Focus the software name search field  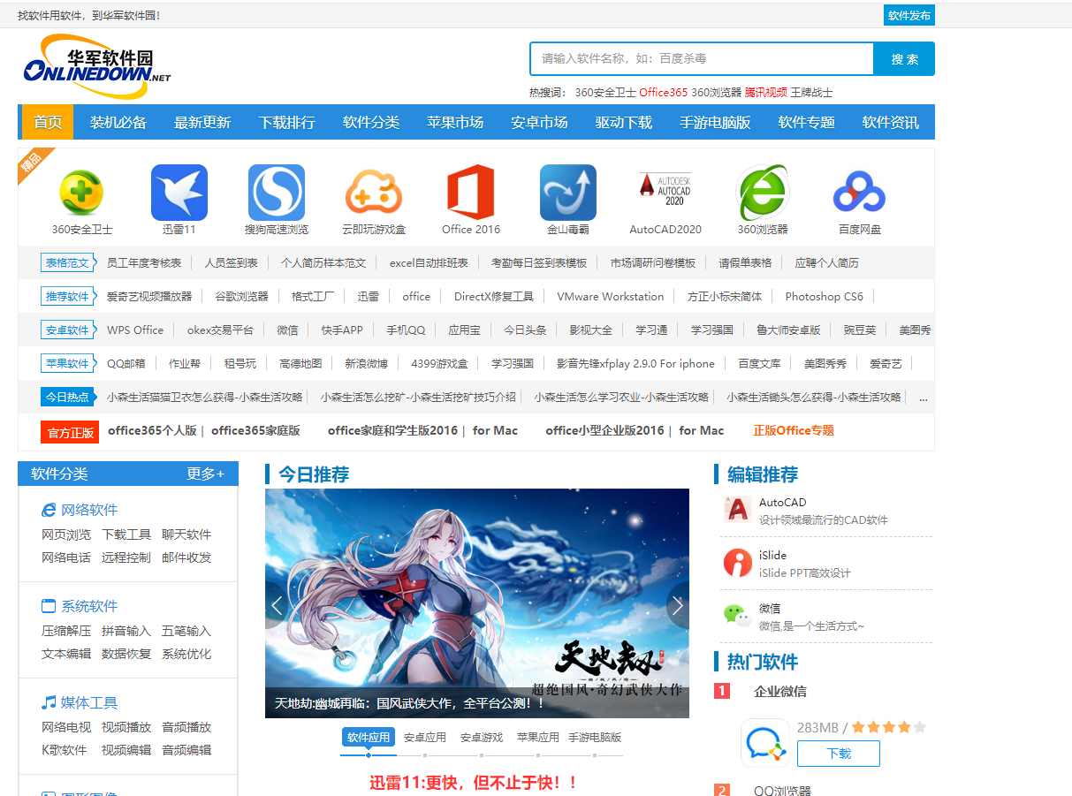(x=702, y=59)
